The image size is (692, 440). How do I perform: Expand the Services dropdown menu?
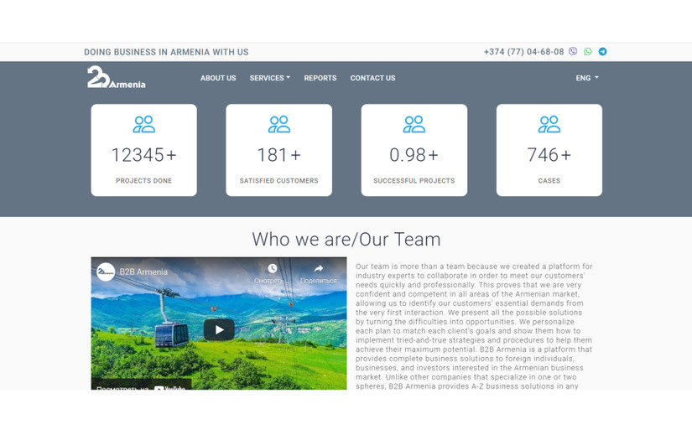click(x=269, y=78)
